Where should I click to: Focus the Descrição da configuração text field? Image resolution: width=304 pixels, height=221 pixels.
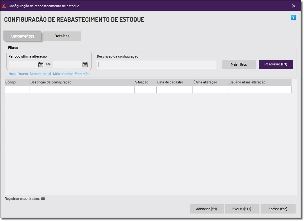156,64
